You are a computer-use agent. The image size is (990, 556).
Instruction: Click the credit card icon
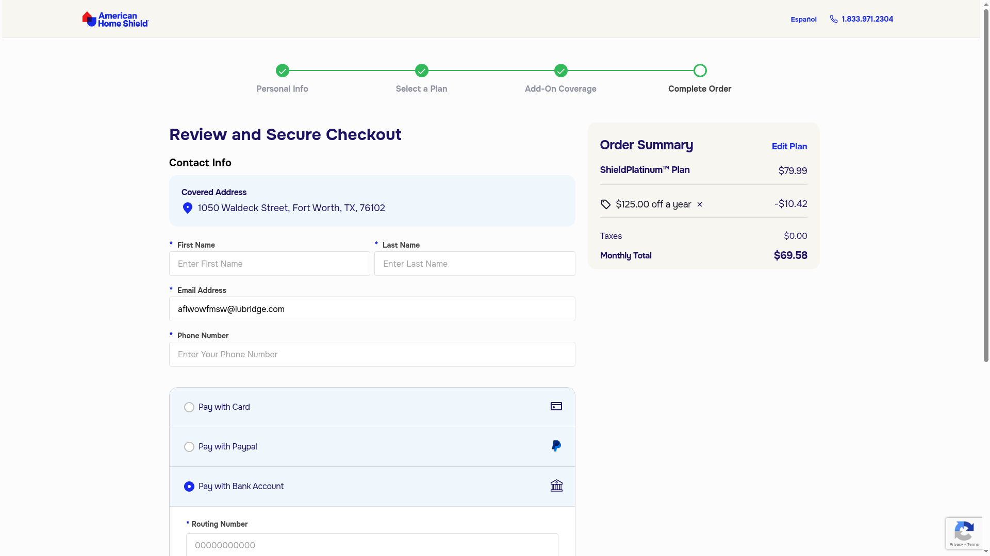click(x=556, y=407)
